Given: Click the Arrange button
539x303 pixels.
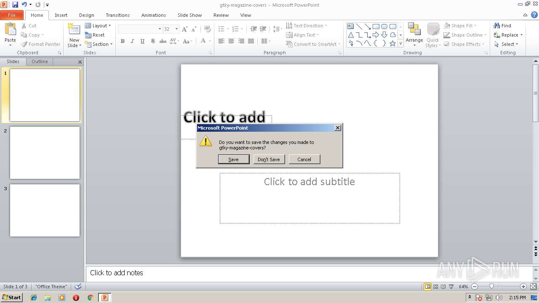Looking at the screenshot, I should point(414,35).
